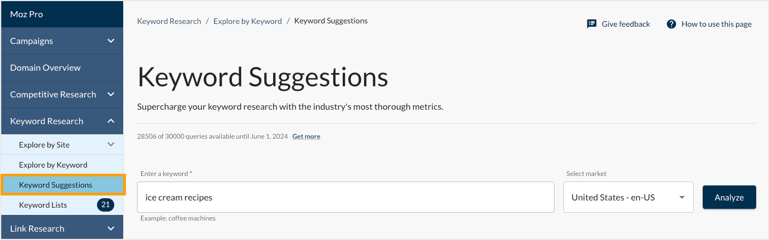Click the Get more queries link
This screenshot has width=769, height=240.
coord(306,136)
